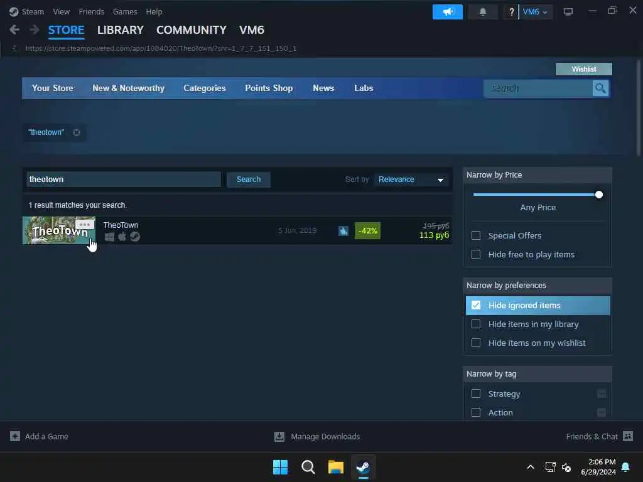
Task: Check Hide items in my library
Action: pyautogui.click(x=476, y=324)
